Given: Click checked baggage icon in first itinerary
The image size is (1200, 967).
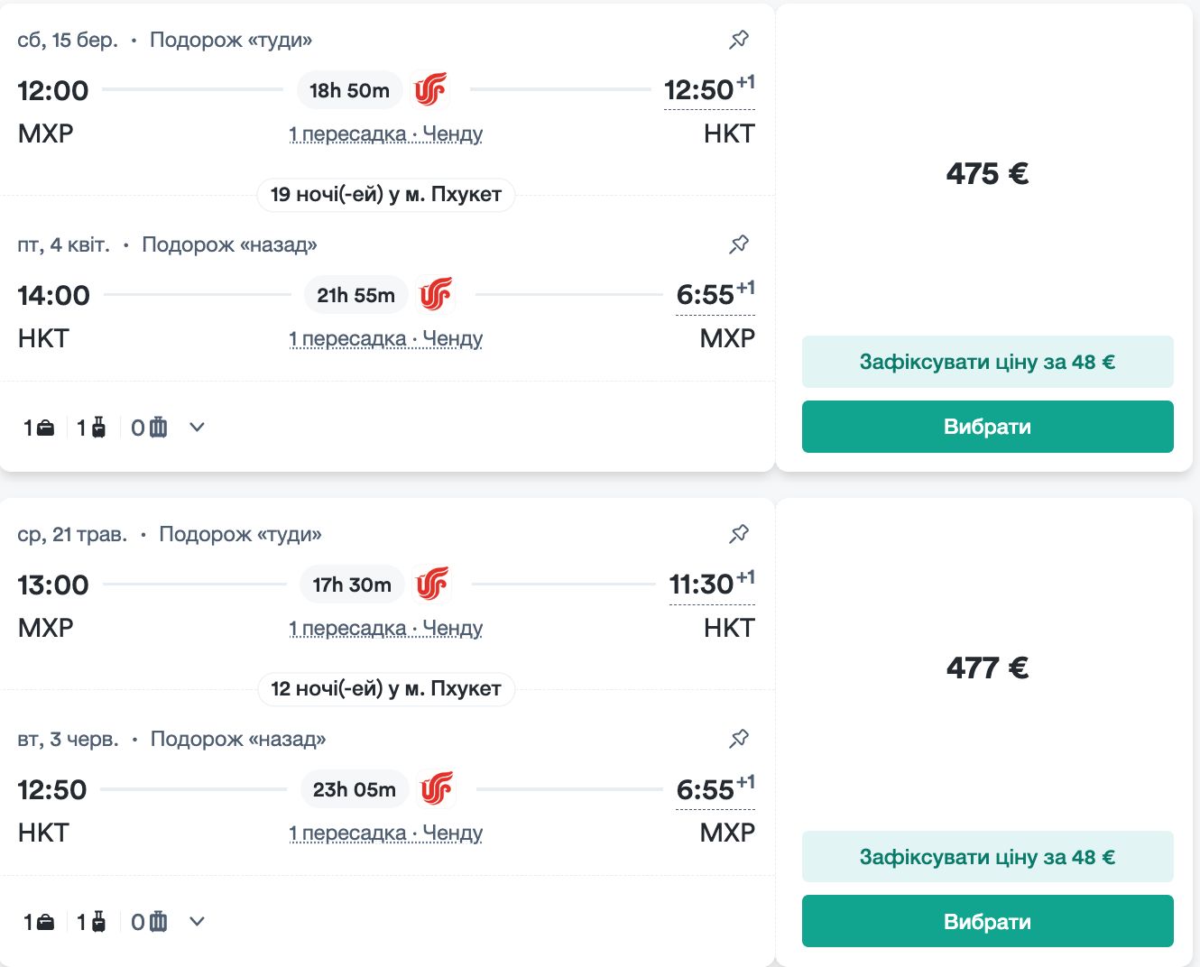Looking at the screenshot, I should click(158, 428).
